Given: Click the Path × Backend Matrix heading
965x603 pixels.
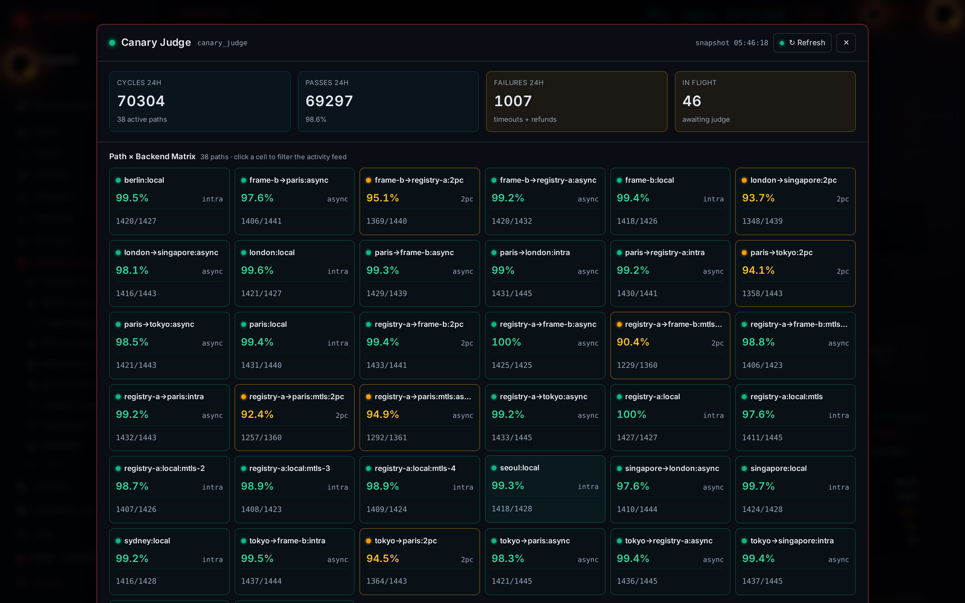Looking at the screenshot, I should [x=152, y=156].
